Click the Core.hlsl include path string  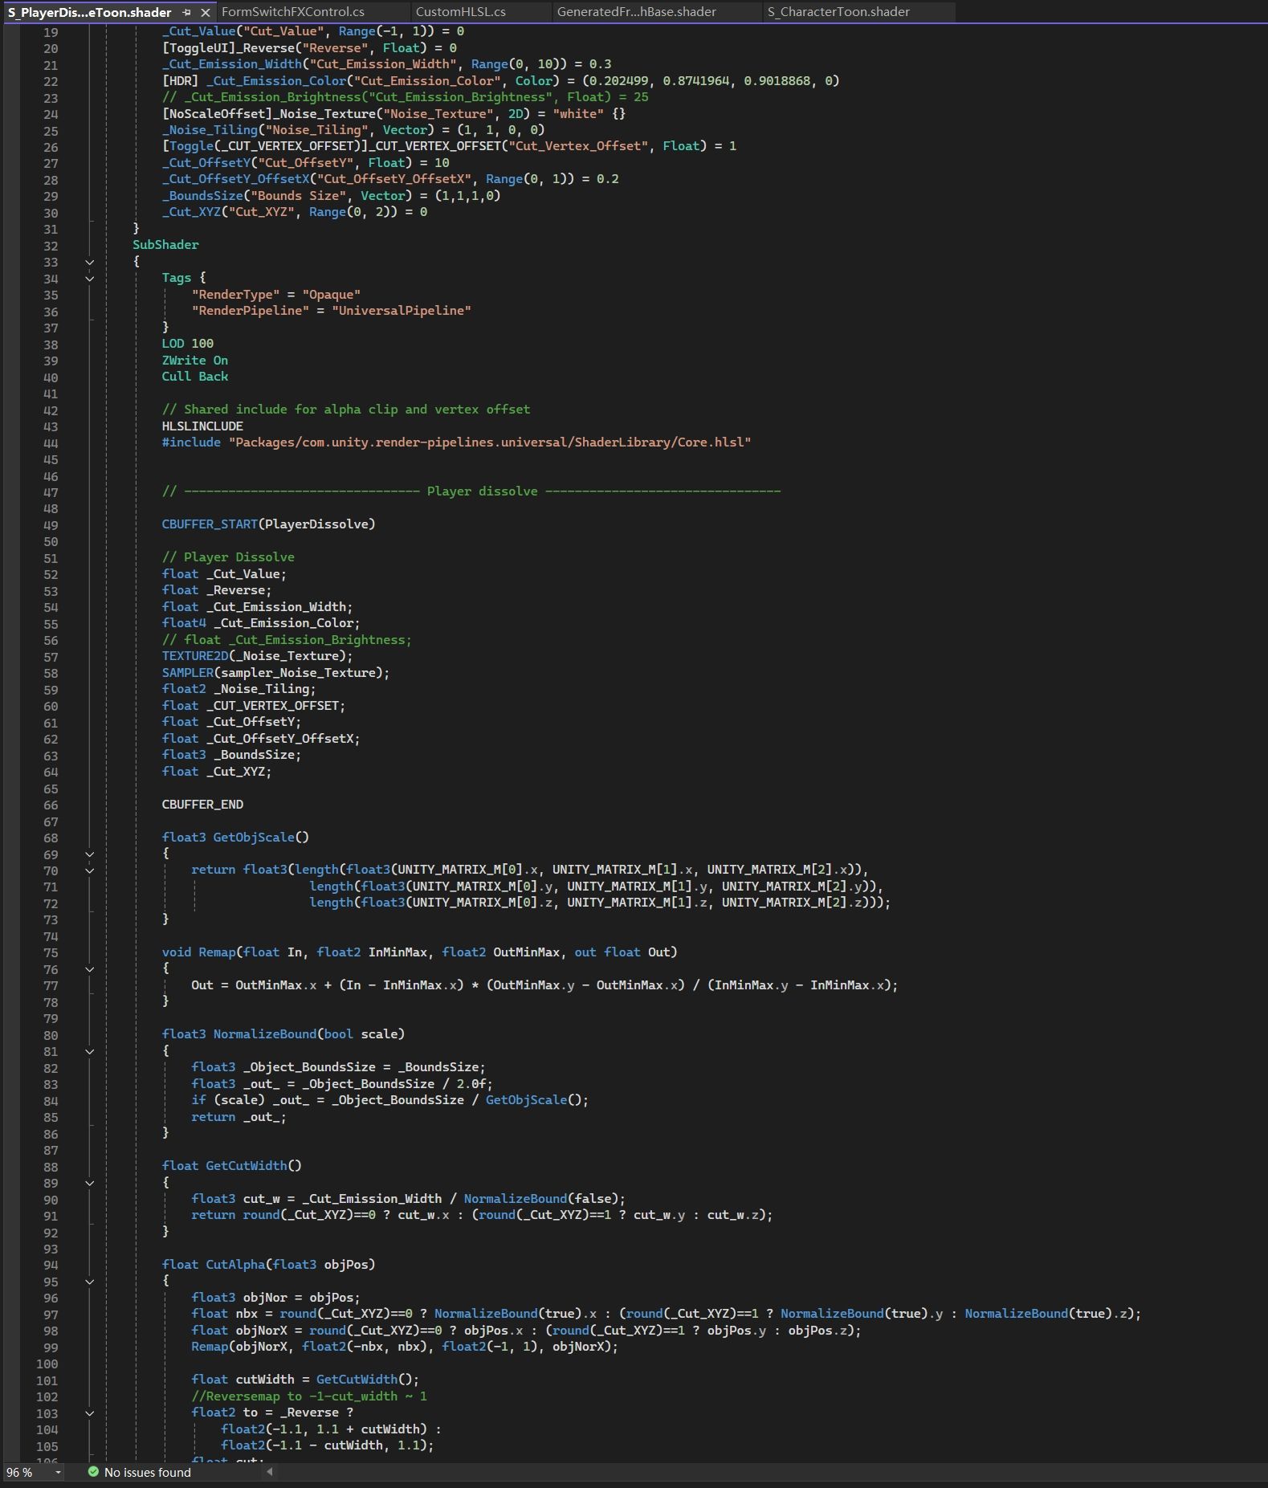pyautogui.click(x=489, y=442)
